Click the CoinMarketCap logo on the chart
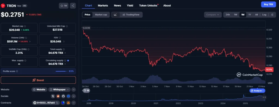This screenshot has height=107, width=279. point(250,75)
